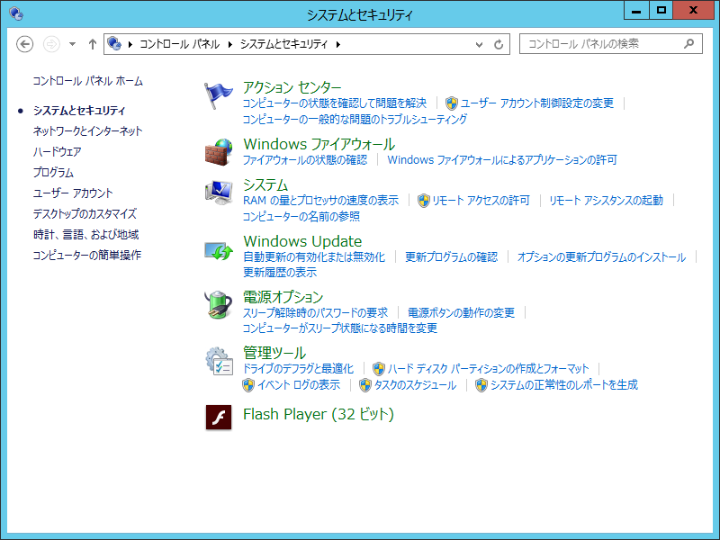720x540 pixels.
Task: Click ファイアウォールの状態の確認 link
Action: tap(305, 160)
